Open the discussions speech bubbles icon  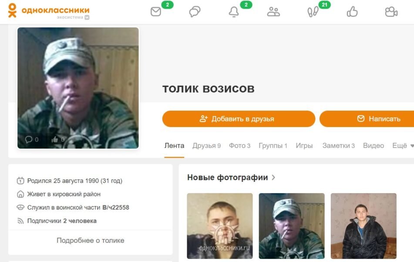(195, 12)
